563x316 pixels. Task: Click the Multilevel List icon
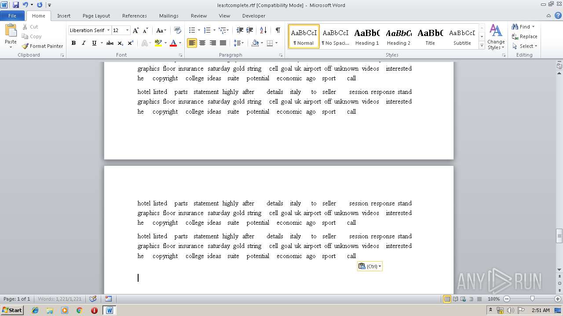(x=223, y=30)
